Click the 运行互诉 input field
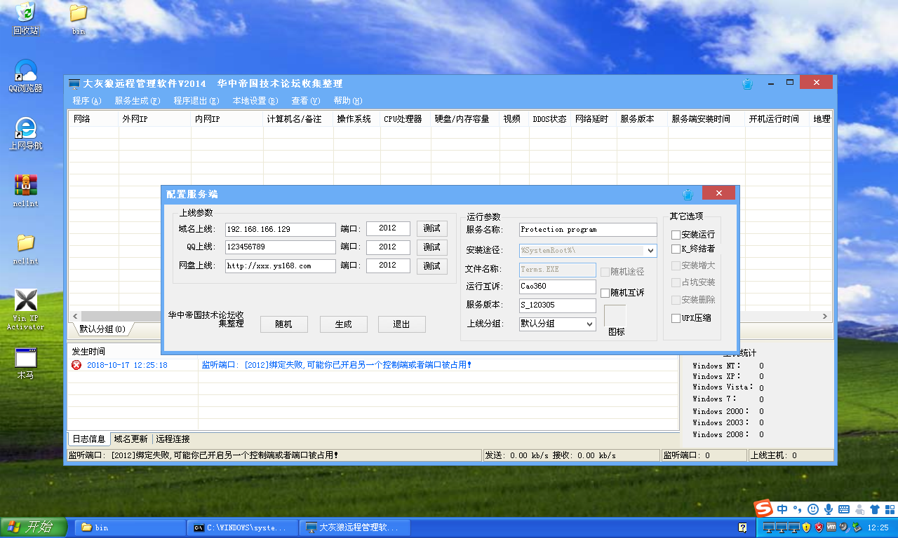This screenshot has height=538, width=898. [x=558, y=287]
